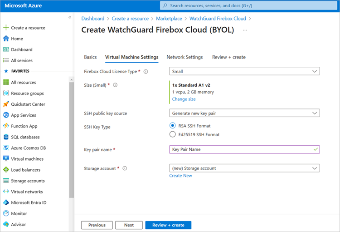The image size is (340, 232).
Task: Collapse the left sidebar with double chevron
Action: tap(70, 17)
